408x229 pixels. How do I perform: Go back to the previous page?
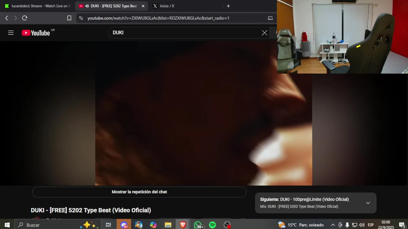[x=7, y=18]
